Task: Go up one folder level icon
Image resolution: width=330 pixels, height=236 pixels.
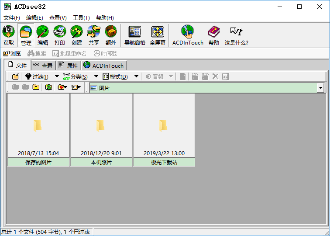Action: click(x=36, y=87)
